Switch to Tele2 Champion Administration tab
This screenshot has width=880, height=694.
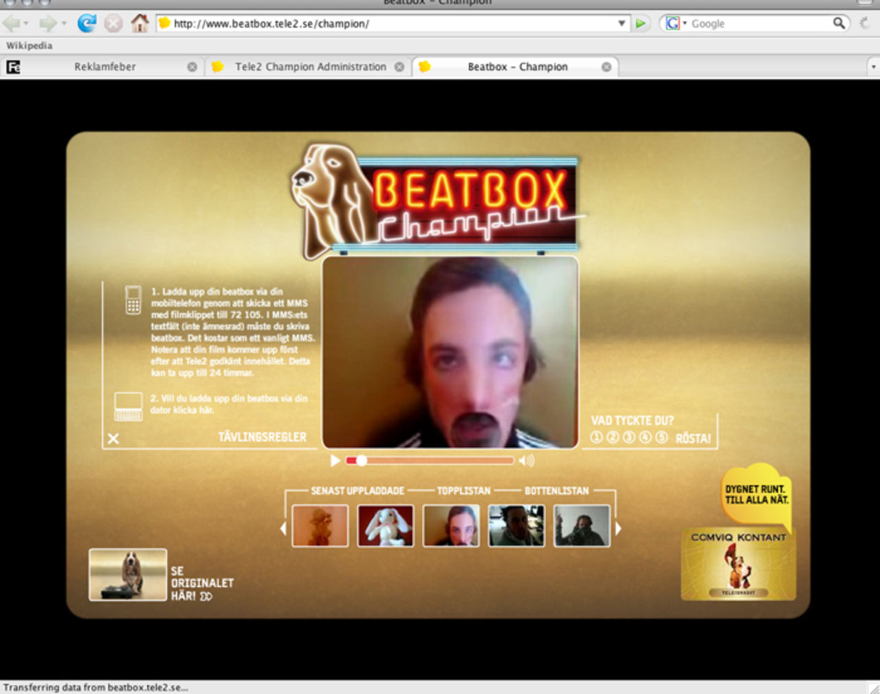point(310,67)
